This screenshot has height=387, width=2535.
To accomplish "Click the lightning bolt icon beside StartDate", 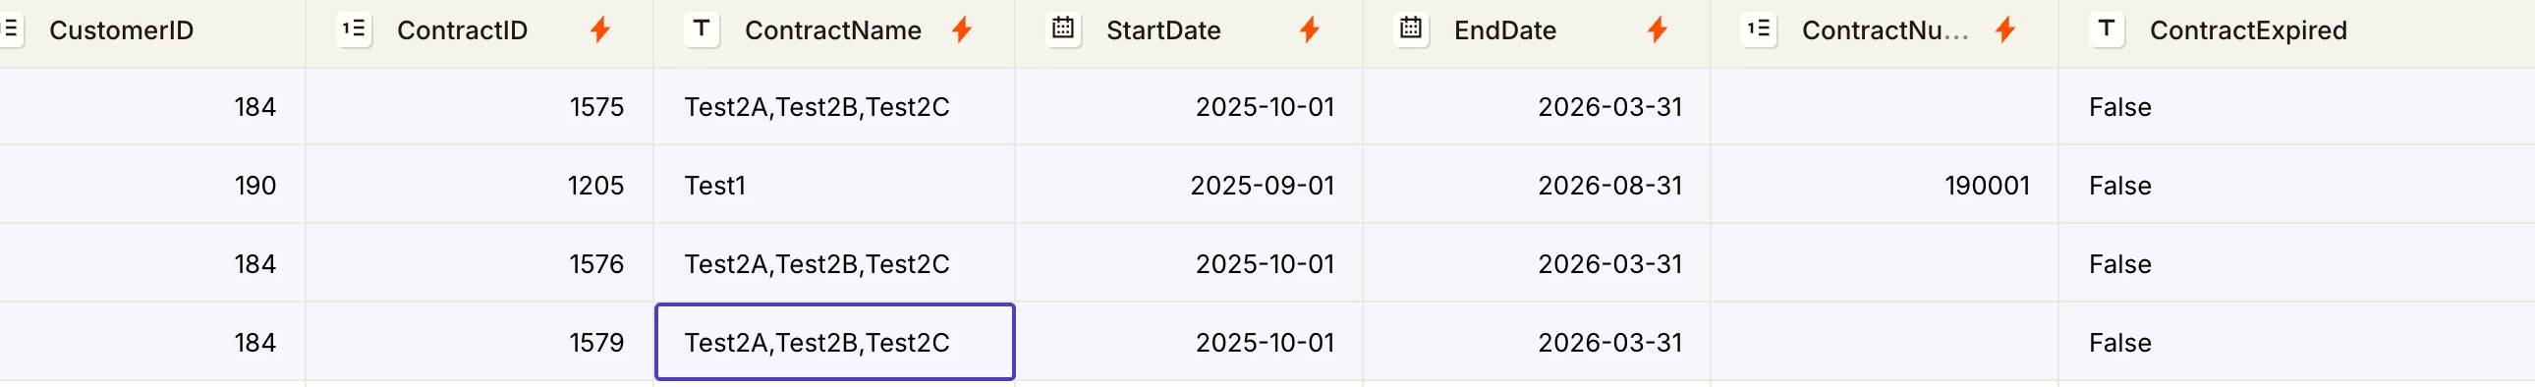I will 1309,30.
